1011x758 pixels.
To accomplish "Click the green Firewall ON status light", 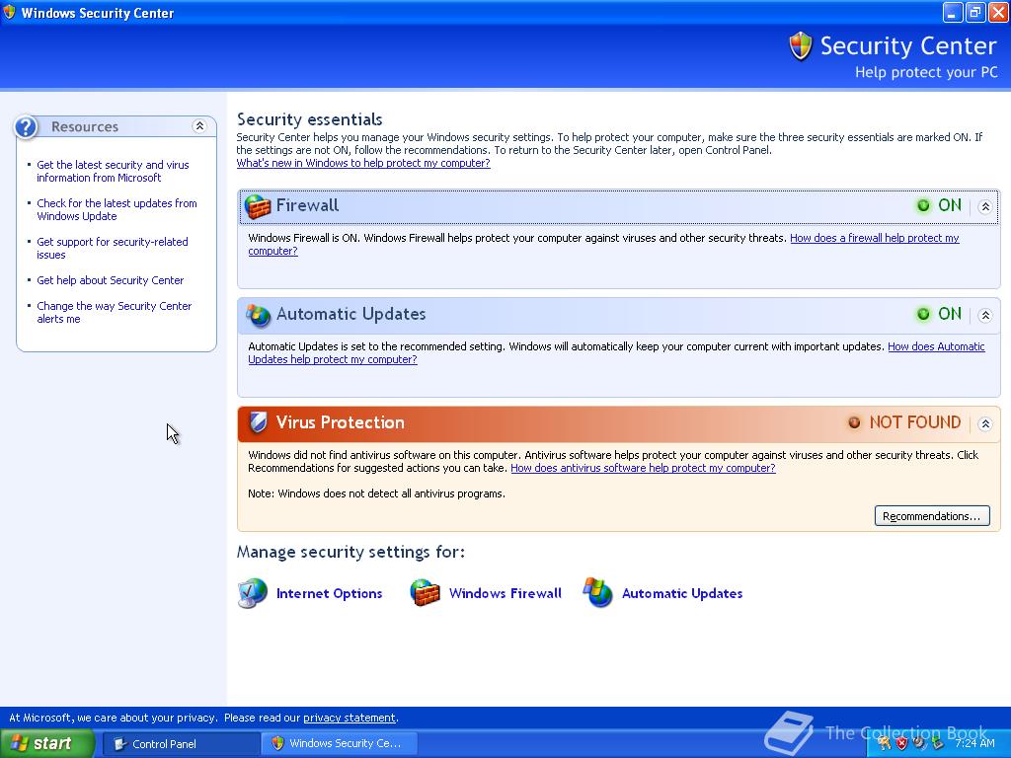I will click(923, 205).
